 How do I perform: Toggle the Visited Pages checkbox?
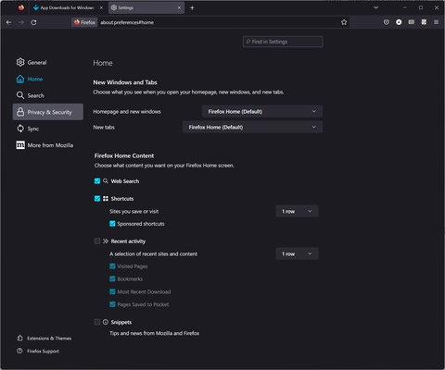pyautogui.click(x=112, y=266)
